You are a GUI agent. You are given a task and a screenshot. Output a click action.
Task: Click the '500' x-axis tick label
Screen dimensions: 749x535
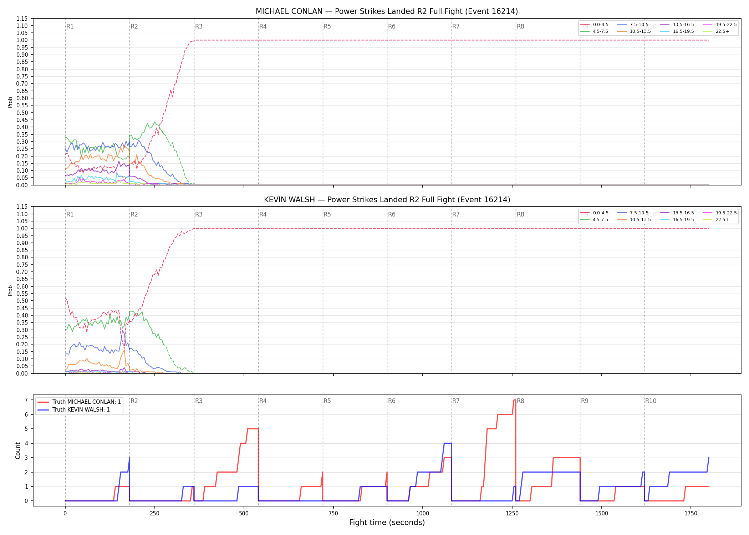click(x=244, y=514)
